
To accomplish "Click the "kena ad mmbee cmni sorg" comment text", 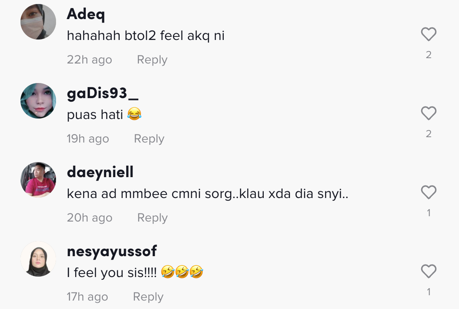I will [x=207, y=194].
